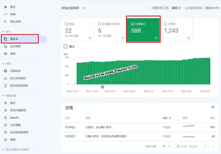Click help icon on the 已排除 card
Viewport: 221px width, 154px height.
point(189,38)
